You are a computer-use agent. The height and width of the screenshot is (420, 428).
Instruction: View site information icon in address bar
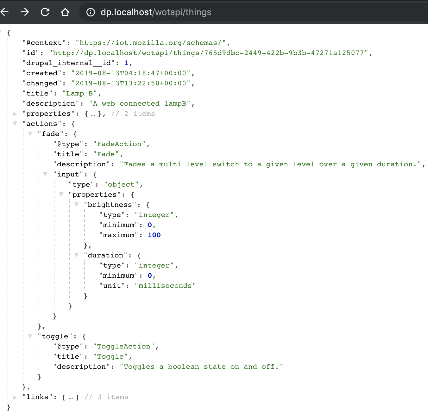point(91,12)
